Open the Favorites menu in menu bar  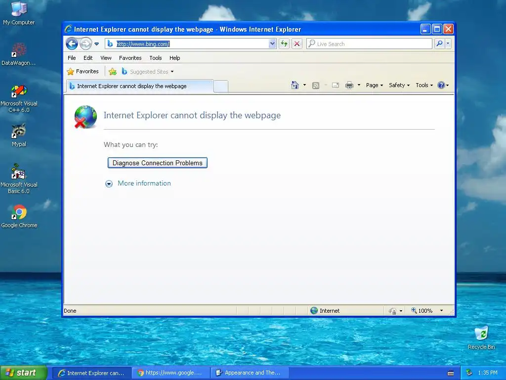tap(130, 58)
